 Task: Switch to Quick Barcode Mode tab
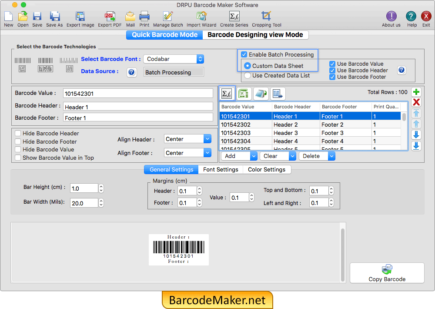point(164,35)
